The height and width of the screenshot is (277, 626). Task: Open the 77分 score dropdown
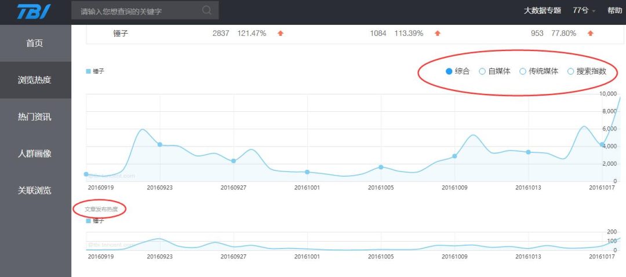tap(584, 10)
